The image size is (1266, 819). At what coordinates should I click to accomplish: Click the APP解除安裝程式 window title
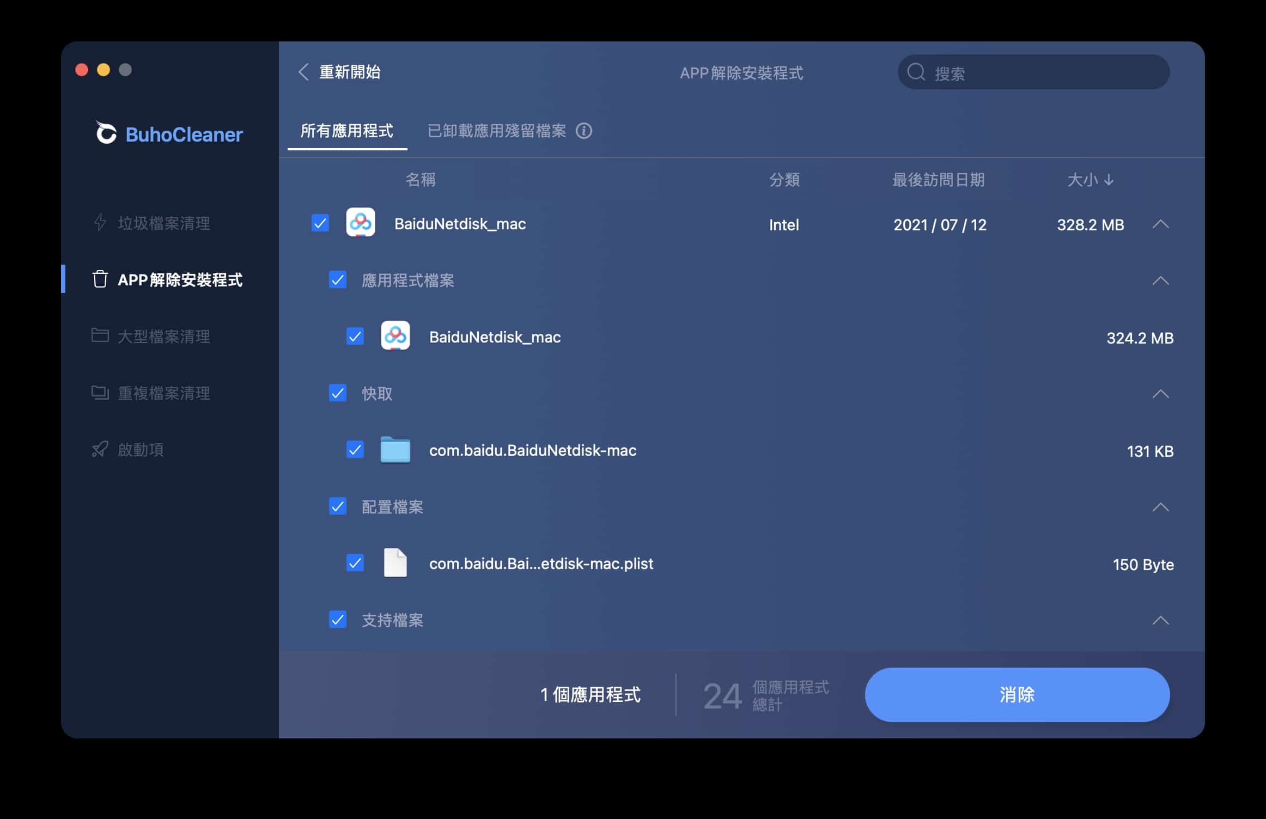(741, 72)
